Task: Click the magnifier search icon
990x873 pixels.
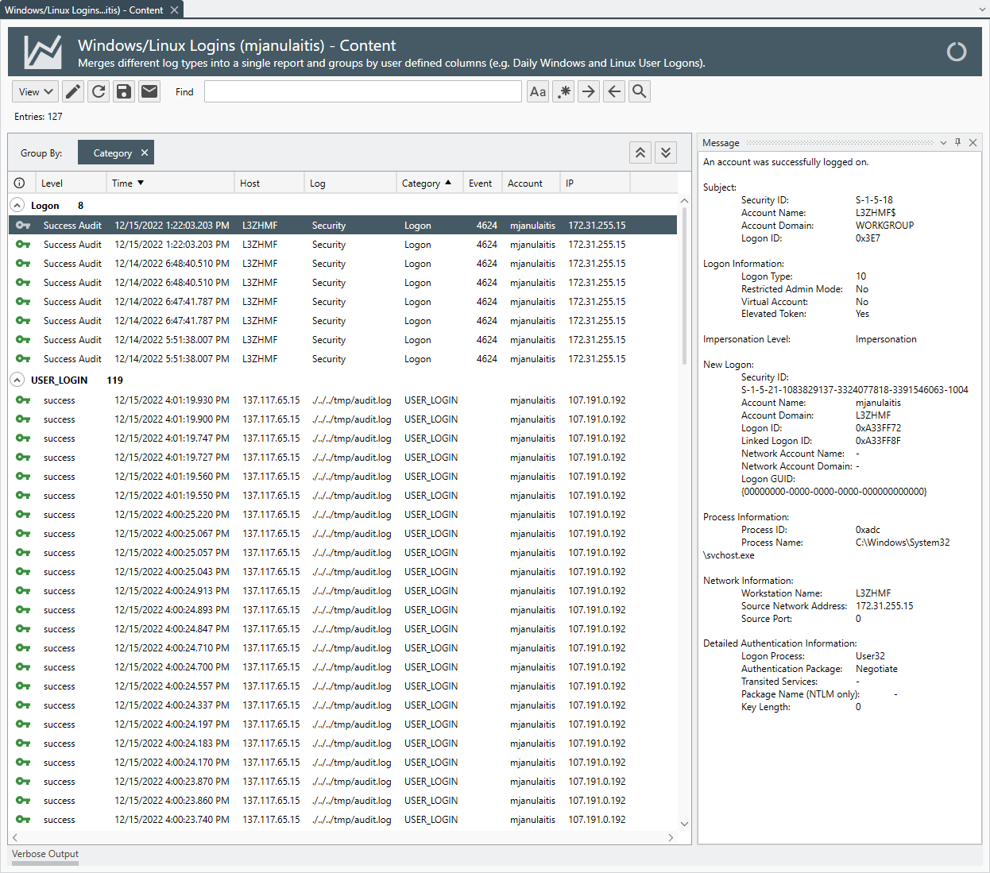Action: pos(640,91)
